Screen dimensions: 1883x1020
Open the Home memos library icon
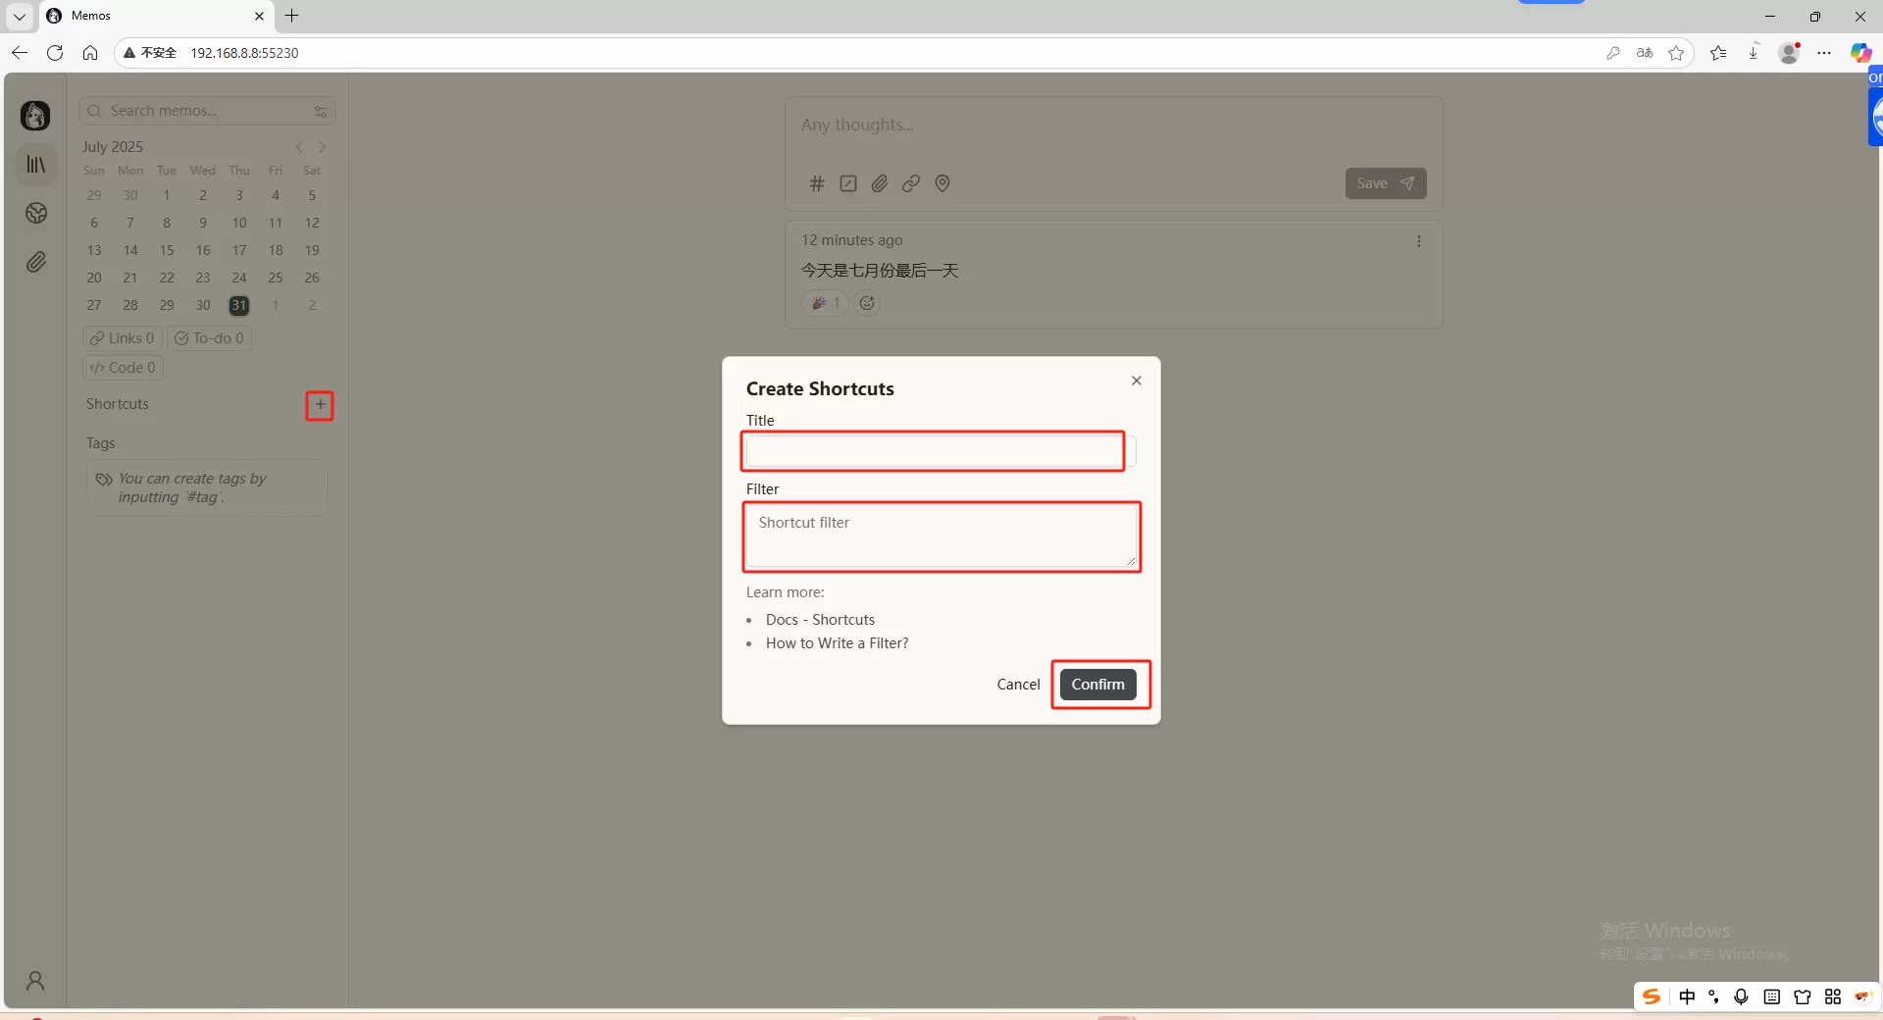pyautogui.click(x=36, y=165)
